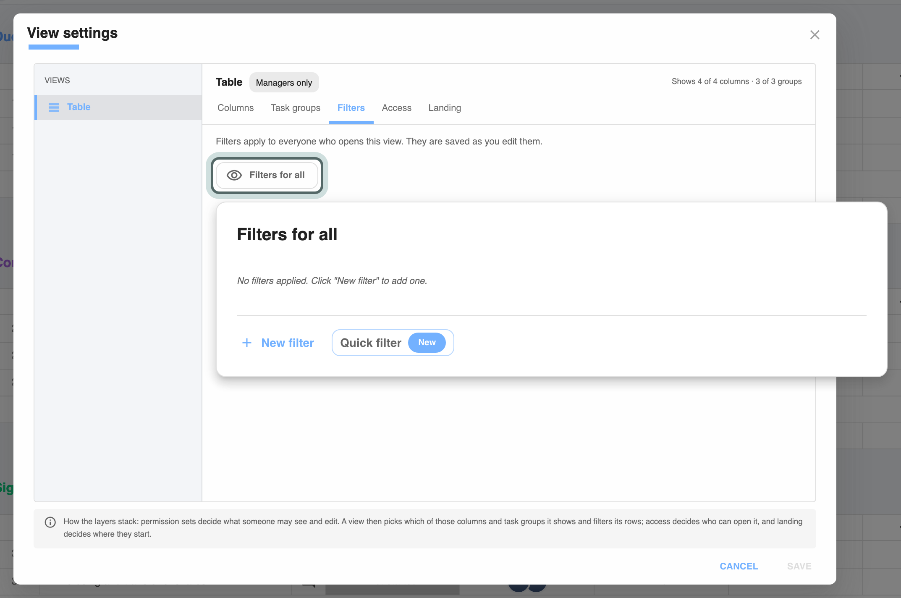Click the View settings dialog title

click(x=72, y=33)
